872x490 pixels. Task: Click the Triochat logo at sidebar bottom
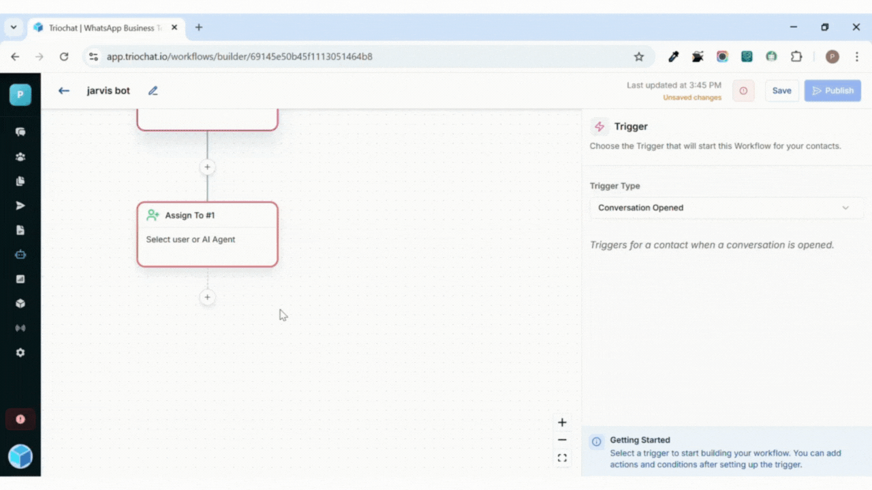20,456
